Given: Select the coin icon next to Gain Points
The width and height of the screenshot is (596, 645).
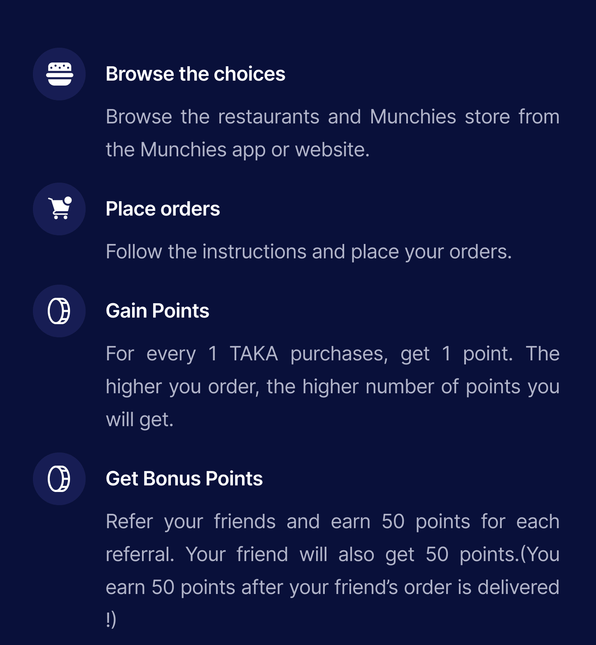Looking at the screenshot, I should tap(59, 311).
